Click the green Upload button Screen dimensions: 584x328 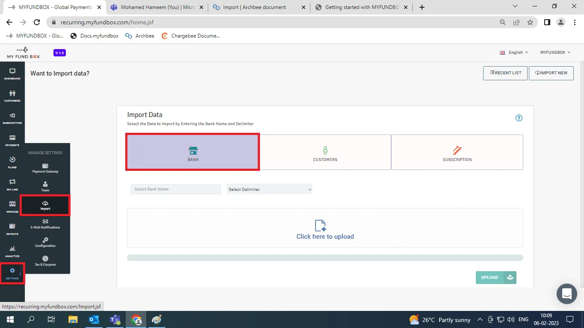(x=496, y=278)
